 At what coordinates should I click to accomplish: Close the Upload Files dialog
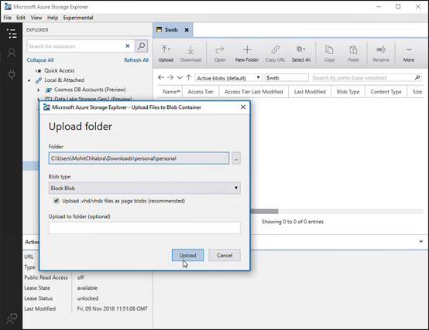(243, 107)
